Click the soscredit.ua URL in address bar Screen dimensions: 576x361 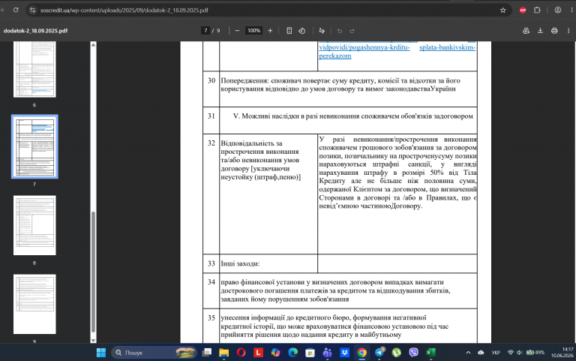coord(124,11)
